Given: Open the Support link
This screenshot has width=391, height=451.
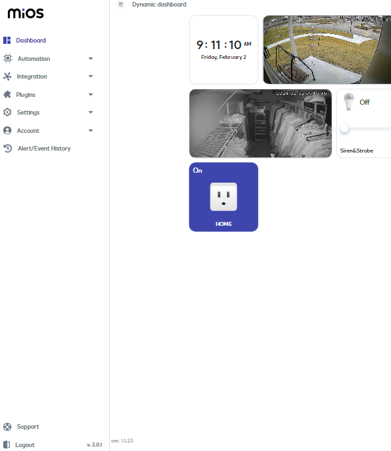Looking at the screenshot, I should pyautogui.click(x=28, y=427).
